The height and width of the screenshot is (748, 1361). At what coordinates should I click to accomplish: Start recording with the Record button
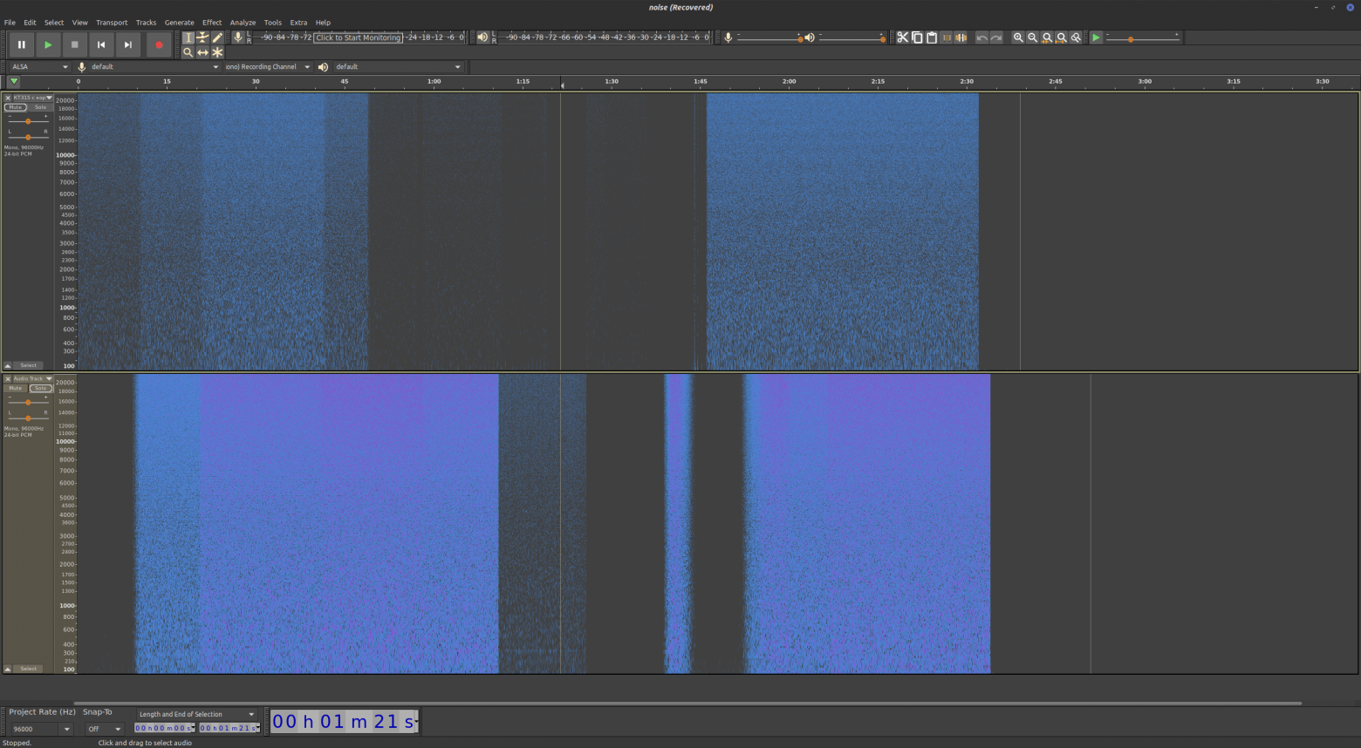tap(159, 44)
